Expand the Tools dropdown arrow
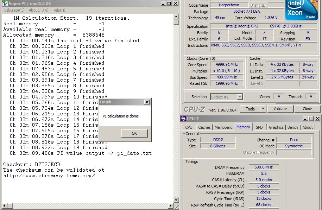322x210 pixels. tap(263, 109)
